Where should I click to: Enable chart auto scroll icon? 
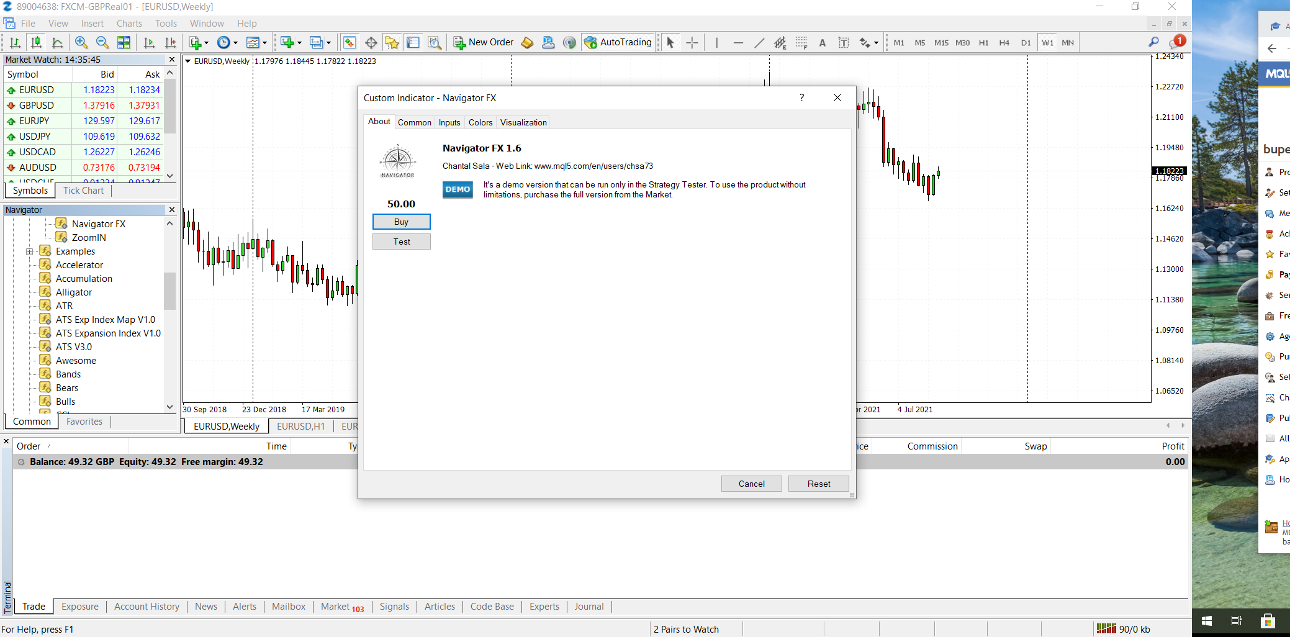(x=149, y=42)
